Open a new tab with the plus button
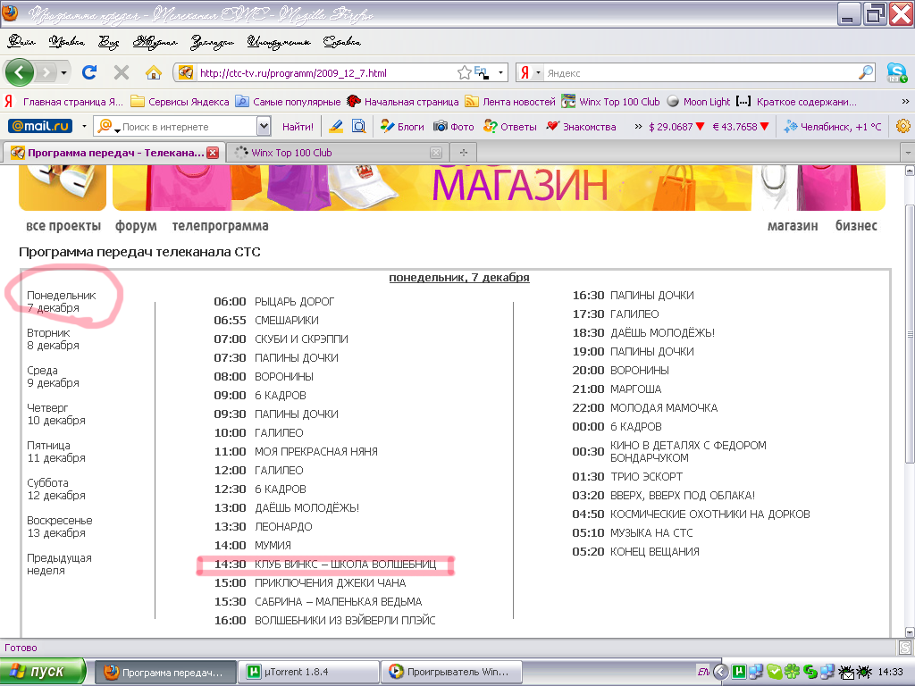The image size is (915, 686). coord(464,153)
